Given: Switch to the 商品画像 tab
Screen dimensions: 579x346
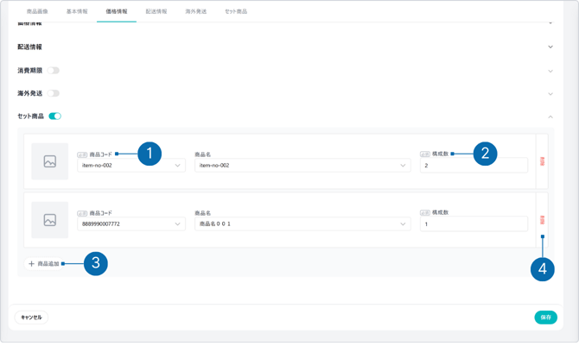Looking at the screenshot, I should (x=38, y=12).
